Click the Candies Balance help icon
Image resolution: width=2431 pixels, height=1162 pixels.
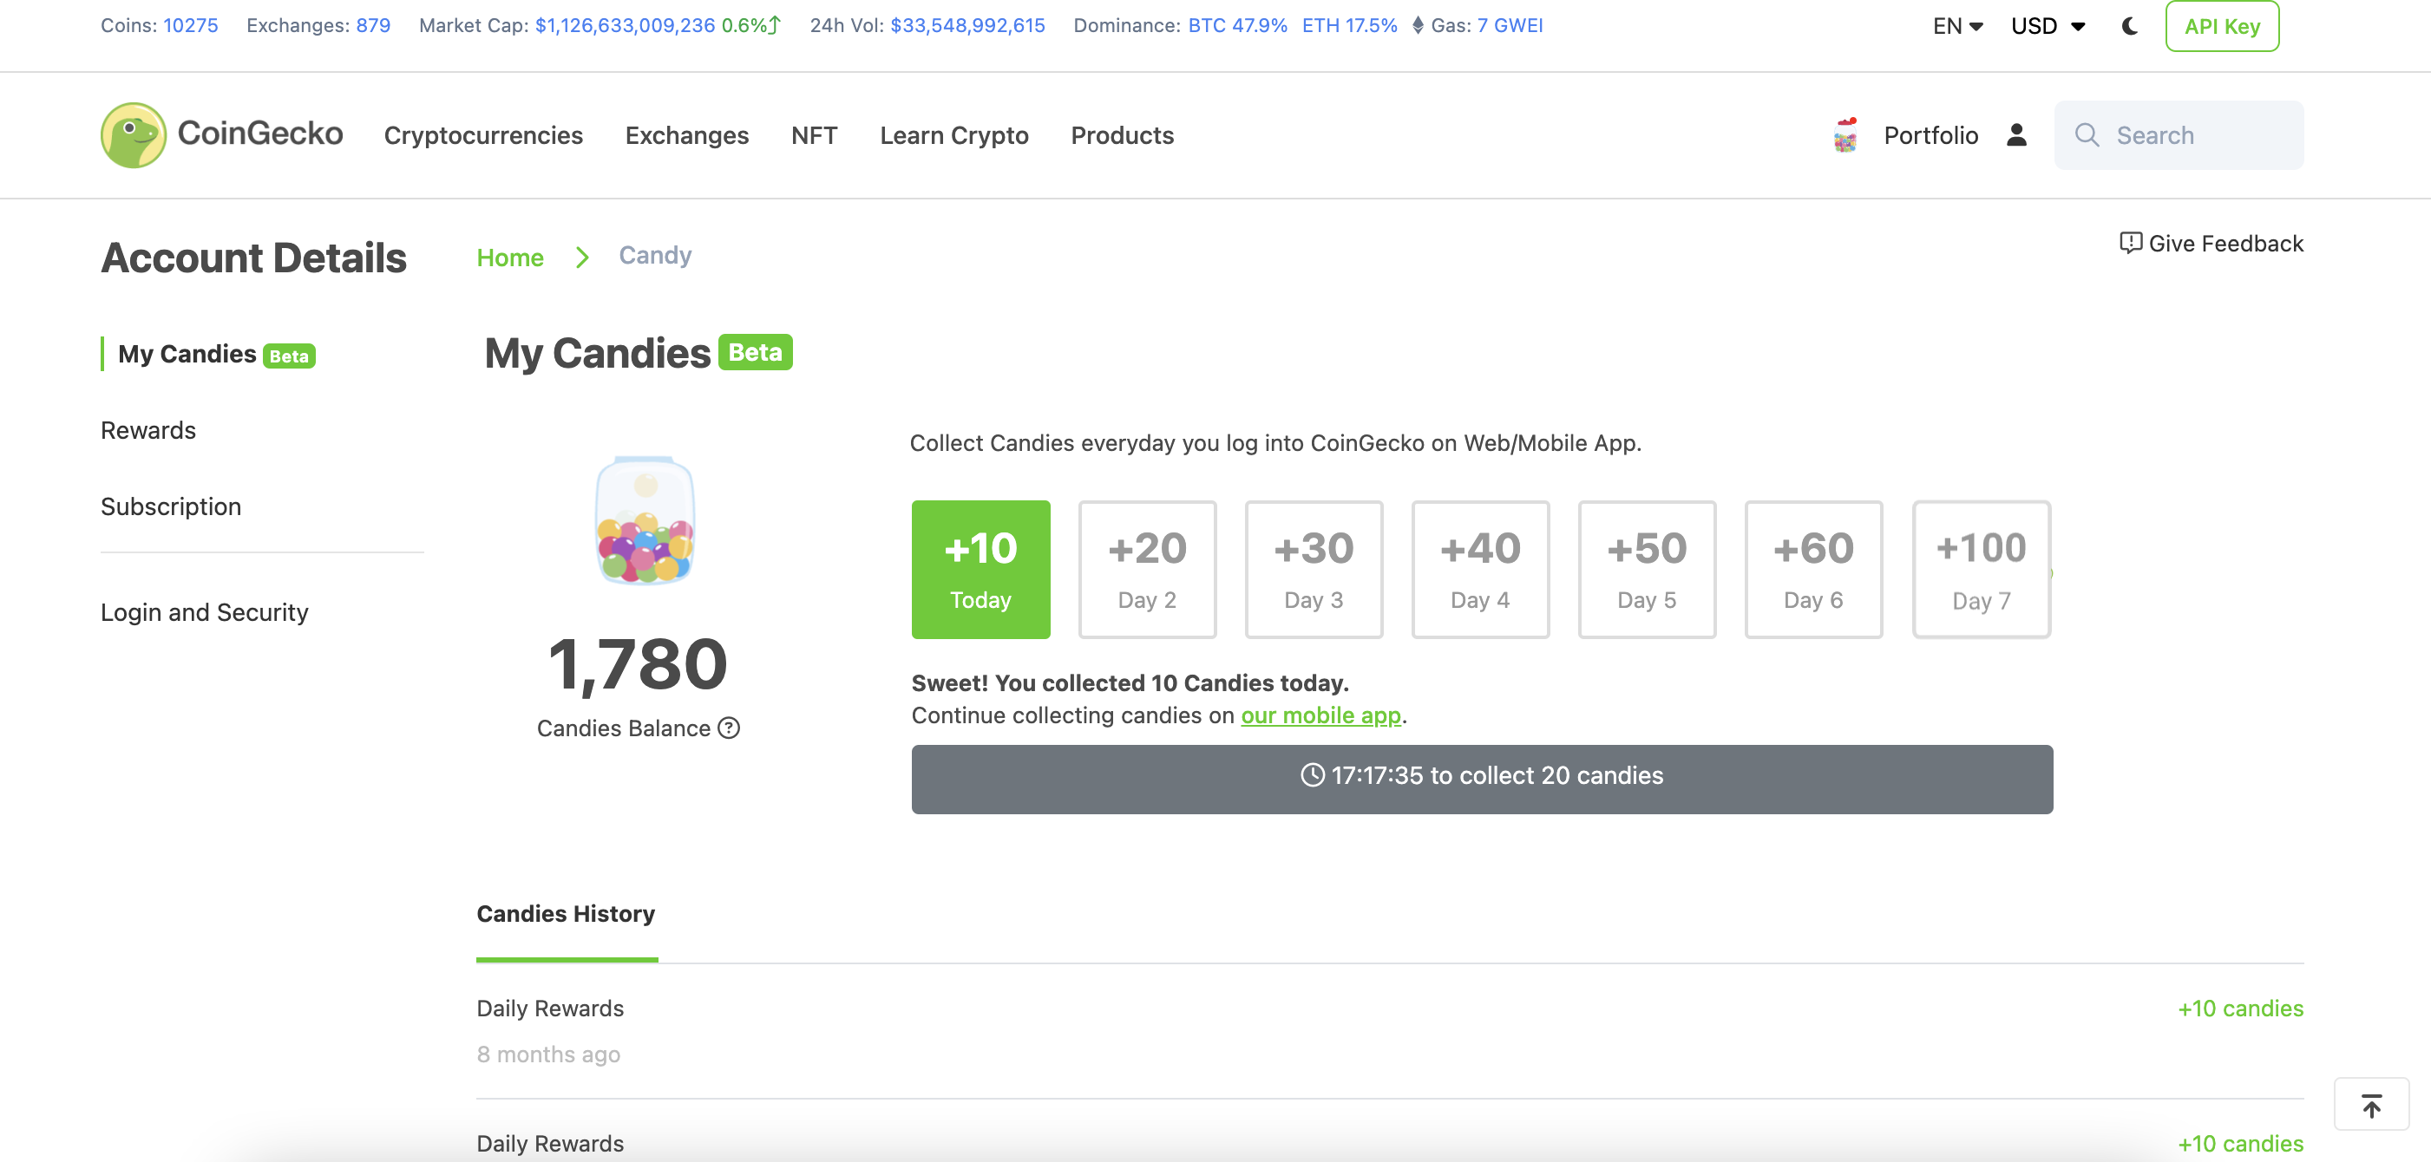(x=729, y=728)
